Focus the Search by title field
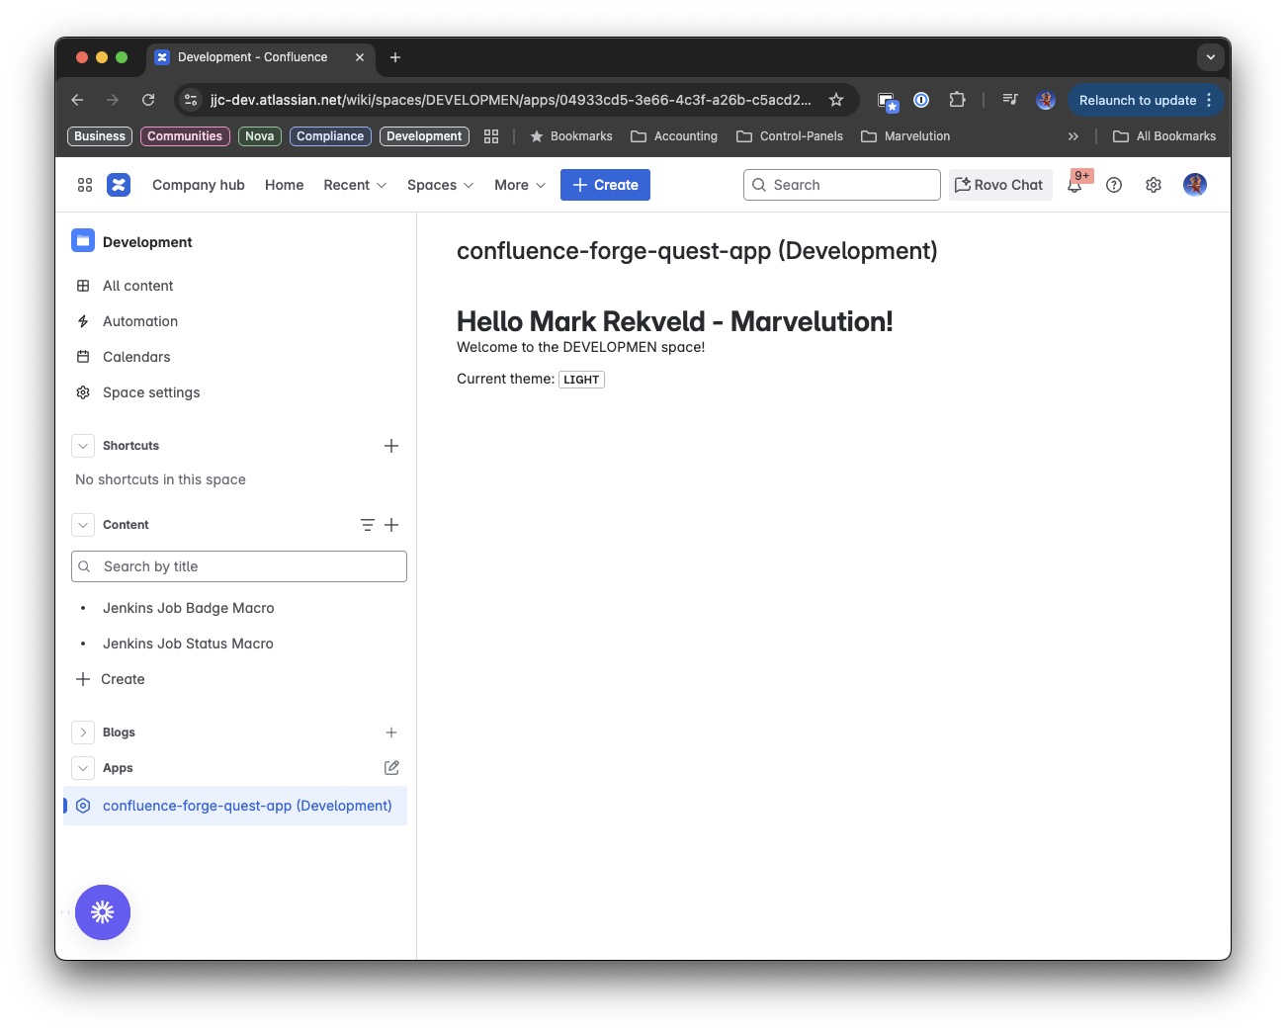The width and height of the screenshot is (1286, 1033). [x=239, y=566]
